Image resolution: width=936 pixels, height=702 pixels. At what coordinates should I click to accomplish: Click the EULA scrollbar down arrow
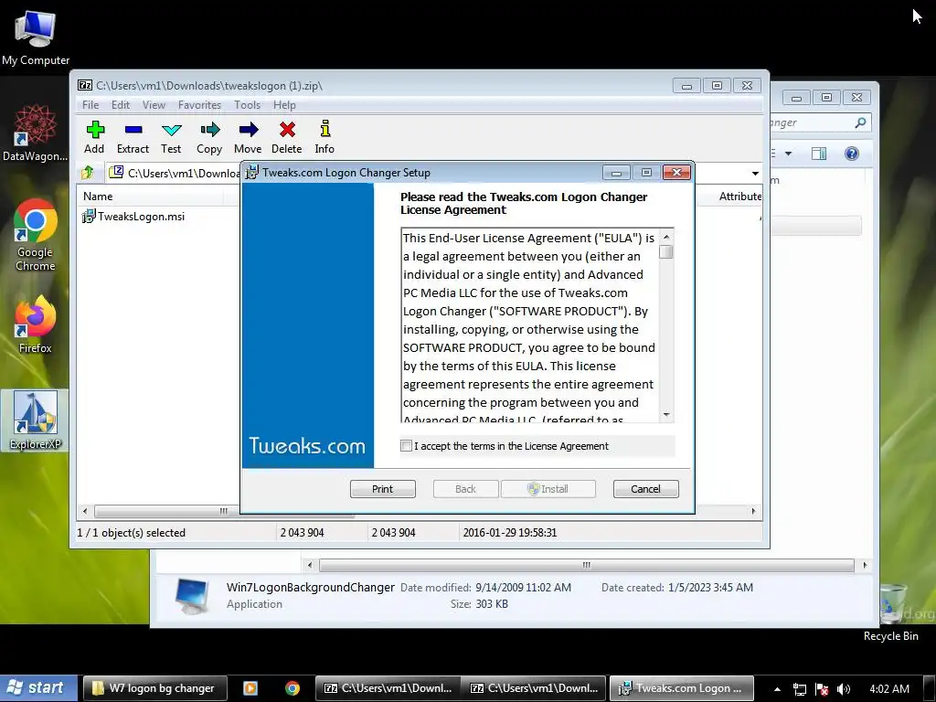coord(666,414)
